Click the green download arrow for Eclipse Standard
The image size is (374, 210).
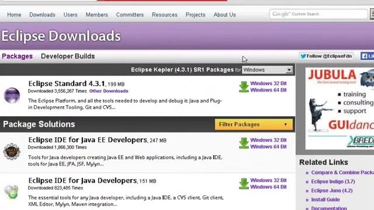(244, 87)
